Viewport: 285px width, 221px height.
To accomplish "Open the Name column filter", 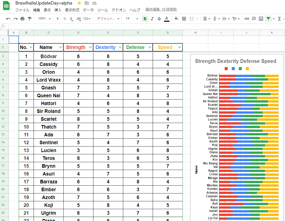I will pyautogui.click(x=61, y=47).
